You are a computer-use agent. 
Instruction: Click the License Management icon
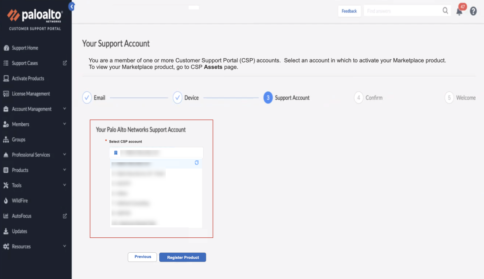[x=6, y=94]
